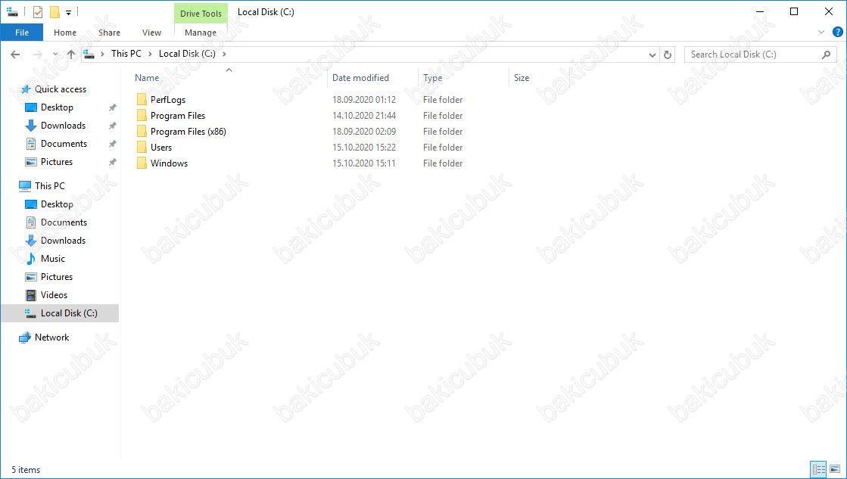The height and width of the screenshot is (479, 847).
Task: Go back with the Back arrow
Action: 16,54
